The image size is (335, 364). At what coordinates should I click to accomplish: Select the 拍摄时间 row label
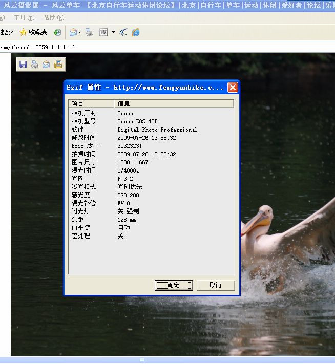click(x=83, y=154)
